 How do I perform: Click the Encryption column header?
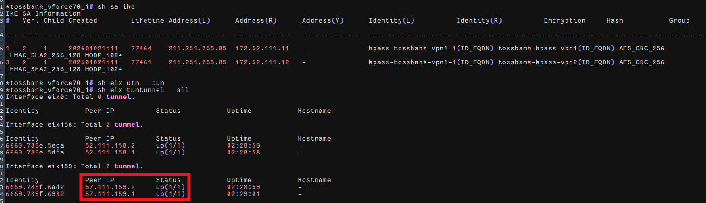point(564,20)
